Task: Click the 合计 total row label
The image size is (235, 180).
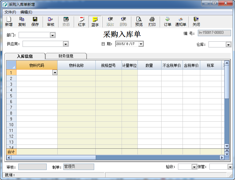Action: pyautogui.click(x=11, y=152)
